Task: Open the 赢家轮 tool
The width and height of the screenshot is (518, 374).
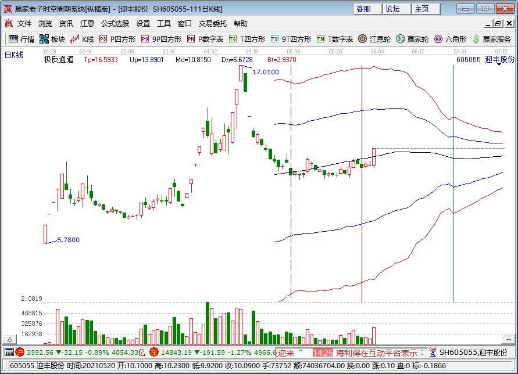Action: 412,39
